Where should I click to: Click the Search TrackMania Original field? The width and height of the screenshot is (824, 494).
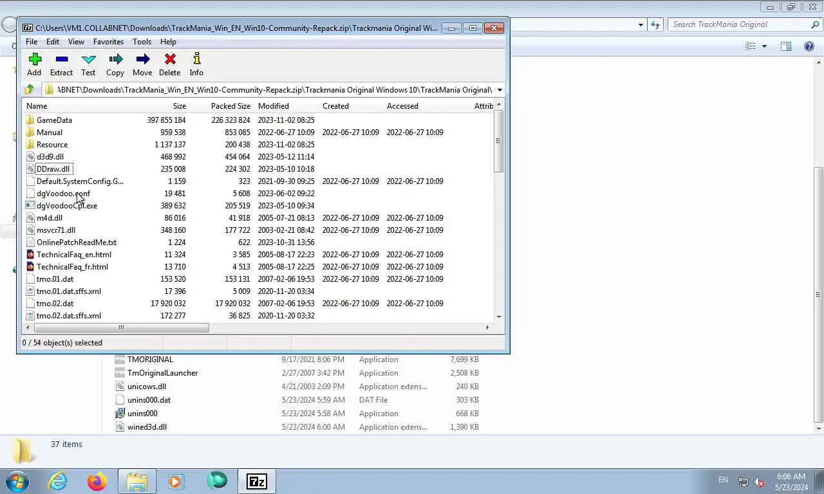point(745,24)
